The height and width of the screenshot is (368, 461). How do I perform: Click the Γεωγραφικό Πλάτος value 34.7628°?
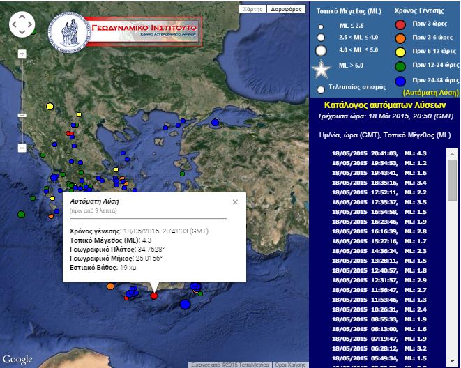[151, 250]
